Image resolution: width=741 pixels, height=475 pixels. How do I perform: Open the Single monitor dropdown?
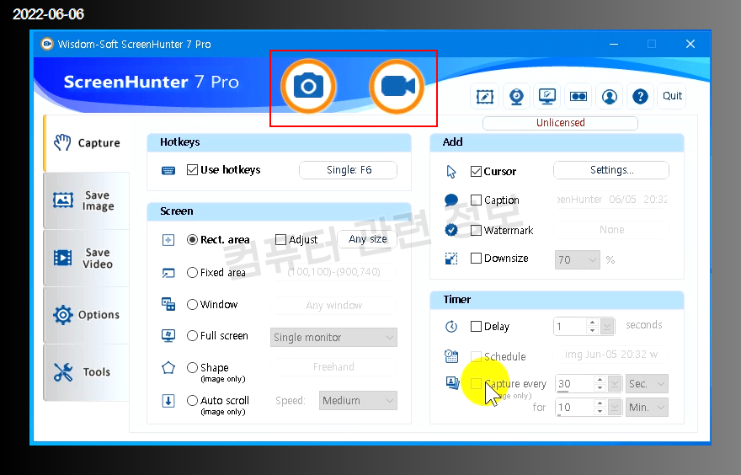click(x=333, y=338)
